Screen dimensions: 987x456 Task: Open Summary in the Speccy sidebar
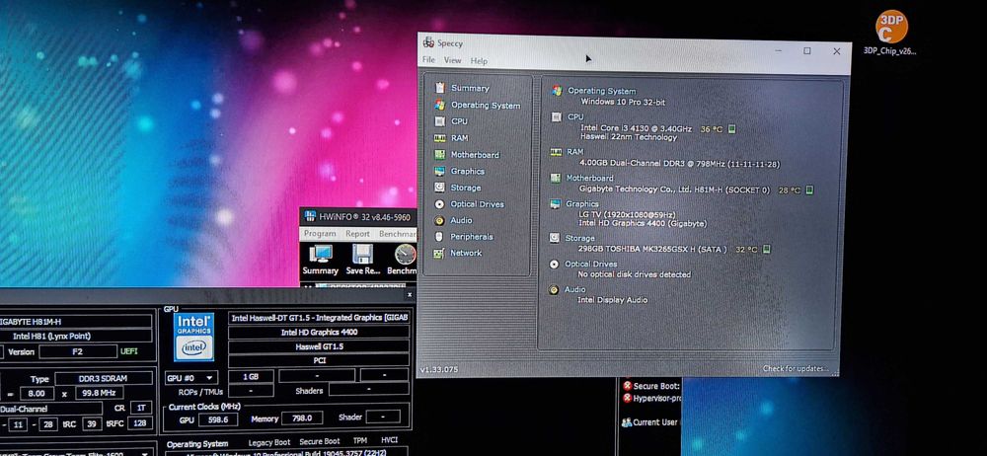pyautogui.click(x=470, y=88)
